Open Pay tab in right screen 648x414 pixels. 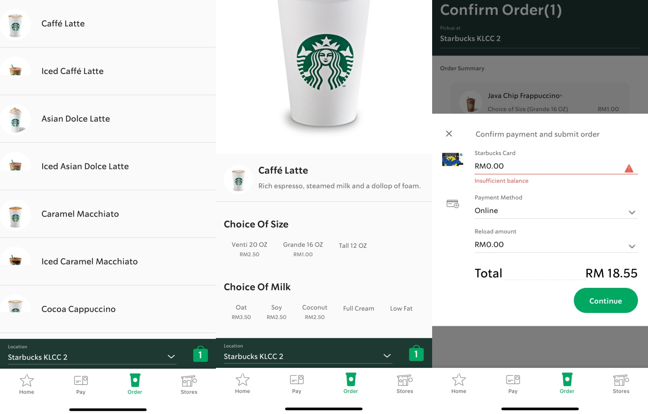[x=513, y=383]
